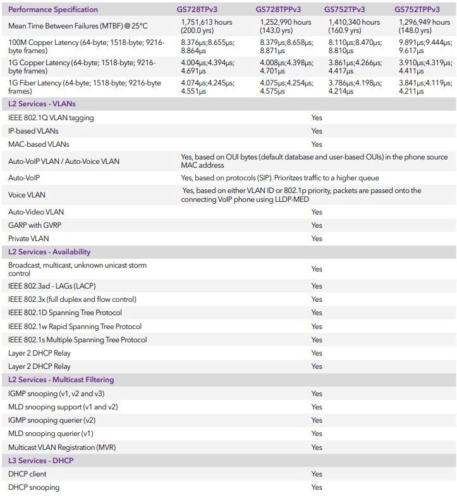
Task: Click 'IEEE 802.3x (full duplex and flow control)'
Action: tap(72, 299)
